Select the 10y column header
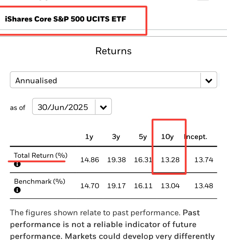Viewport: 227px width, 240px height. pyautogui.click(x=167, y=137)
